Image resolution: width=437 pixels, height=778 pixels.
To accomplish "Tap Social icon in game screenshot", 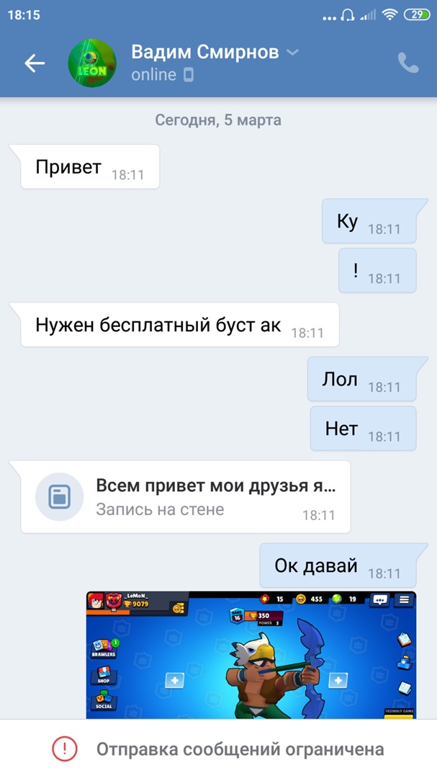I will [x=104, y=701].
